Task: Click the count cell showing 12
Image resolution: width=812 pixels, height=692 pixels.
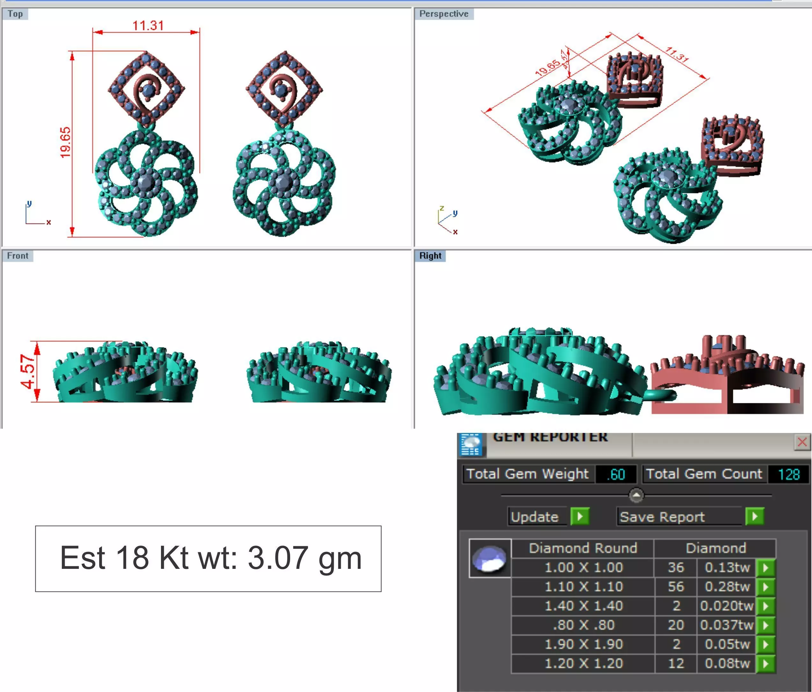Action: (x=676, y=663)
